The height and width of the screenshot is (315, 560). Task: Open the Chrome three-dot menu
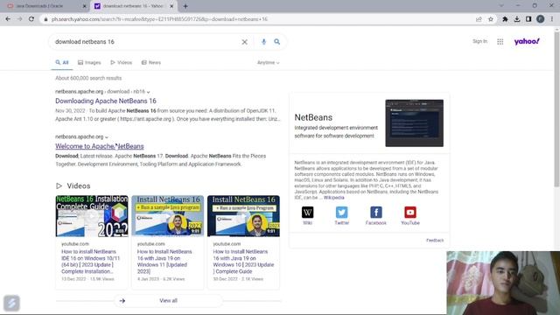(552, 19)
